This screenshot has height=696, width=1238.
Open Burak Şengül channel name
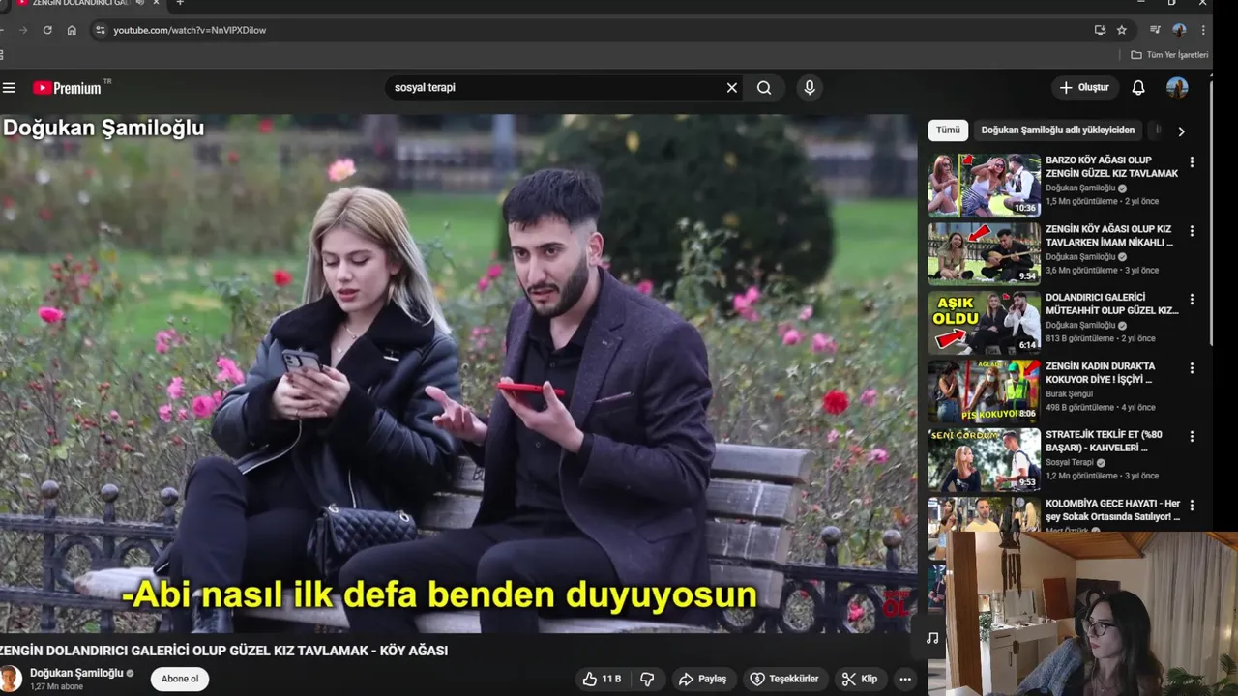[x=1069, y=394]
